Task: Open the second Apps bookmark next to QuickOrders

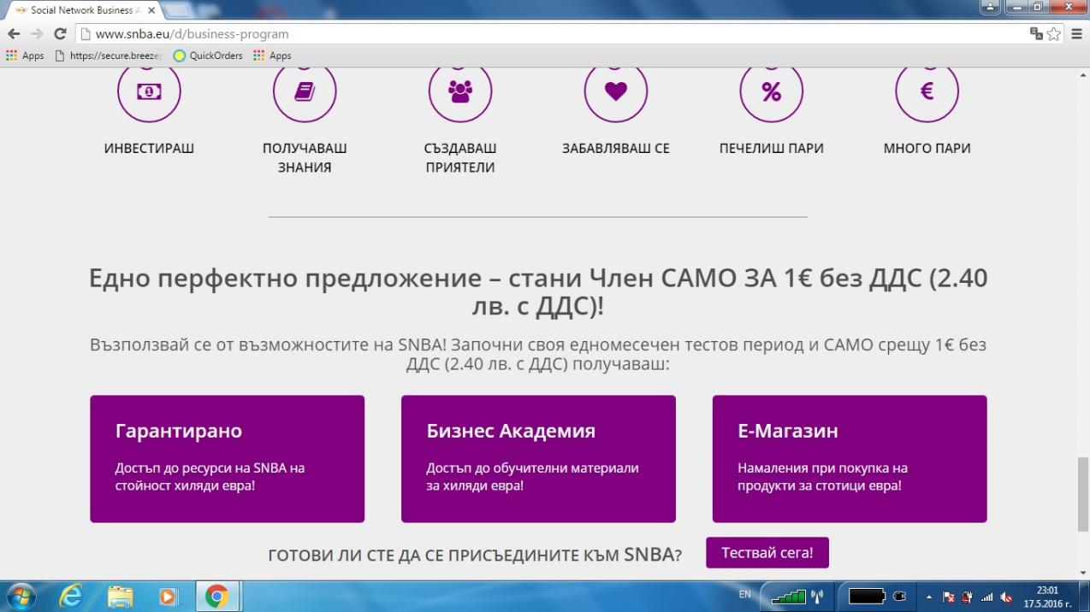Action: click(x=273, y=56)
